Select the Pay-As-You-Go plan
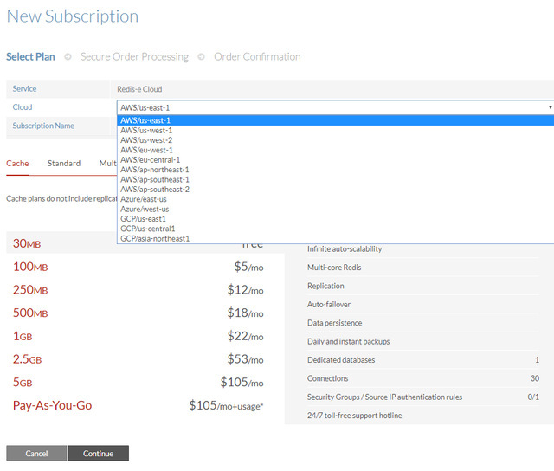This screenshot has height=471, width=554. pyautogui.click(x=138, y=405)
